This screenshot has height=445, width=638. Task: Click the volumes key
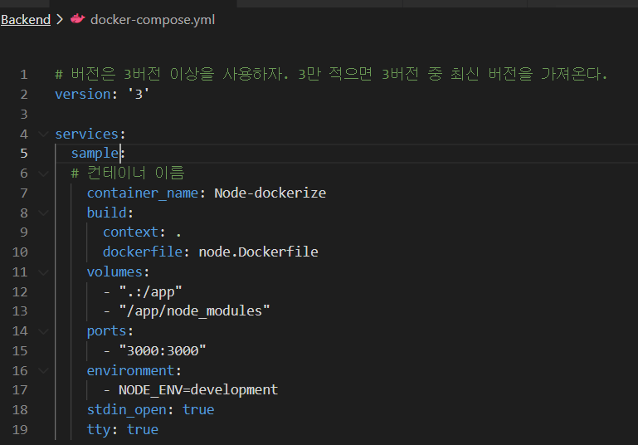pyautogui.click(x=114, y=271)
